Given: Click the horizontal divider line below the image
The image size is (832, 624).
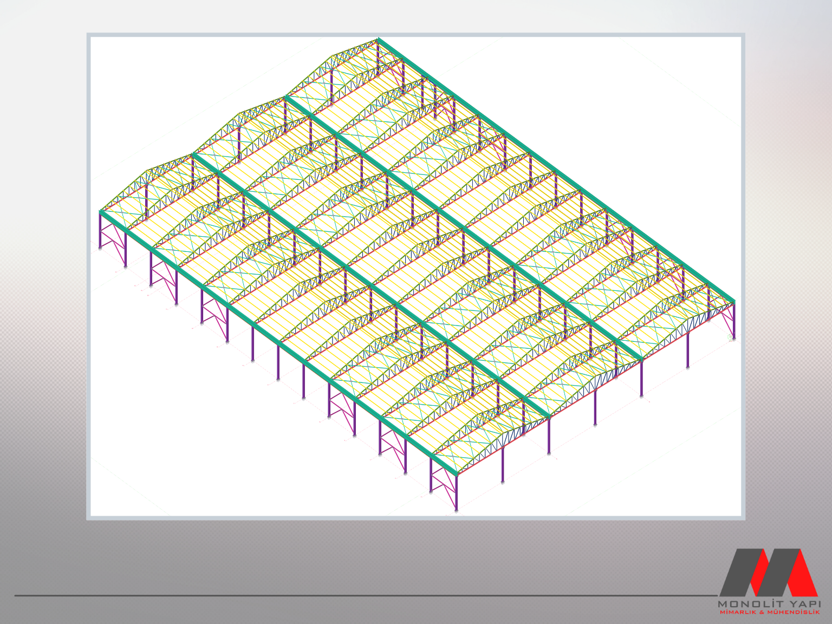Looking at the screenshot, I should [325, 595].
